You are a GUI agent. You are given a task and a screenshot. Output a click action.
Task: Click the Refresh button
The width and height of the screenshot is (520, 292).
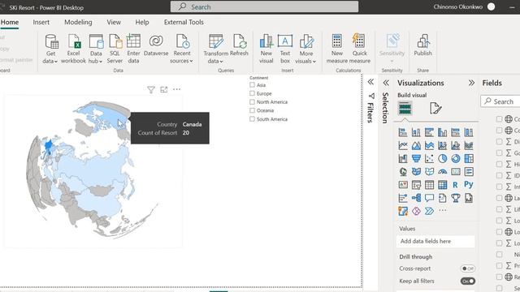(239, 45)
